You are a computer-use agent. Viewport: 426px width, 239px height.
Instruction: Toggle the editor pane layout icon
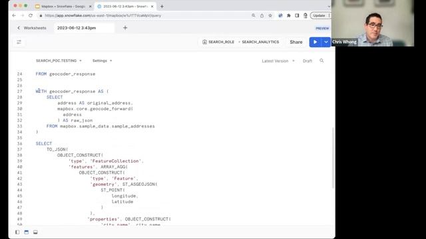[x=27, y=232]
